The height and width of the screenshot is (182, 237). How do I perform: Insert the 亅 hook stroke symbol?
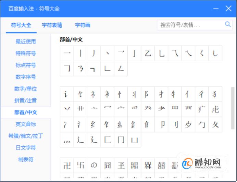point(134,53)
